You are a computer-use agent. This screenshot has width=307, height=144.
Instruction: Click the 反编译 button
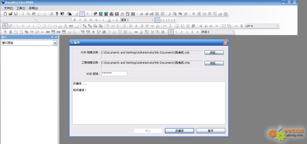click(179, 131)
